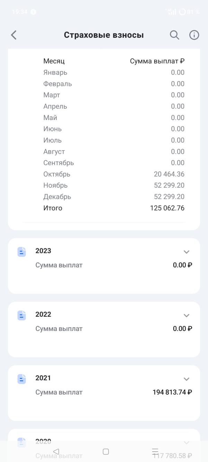Select the 2023 year heading

43,251
